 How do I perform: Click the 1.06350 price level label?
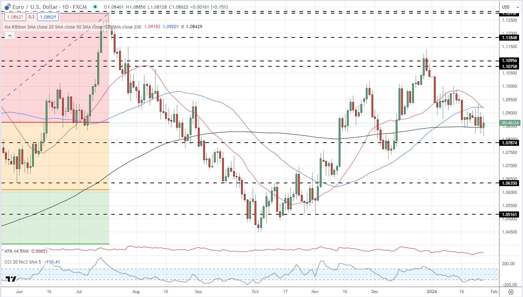(509, 183)
